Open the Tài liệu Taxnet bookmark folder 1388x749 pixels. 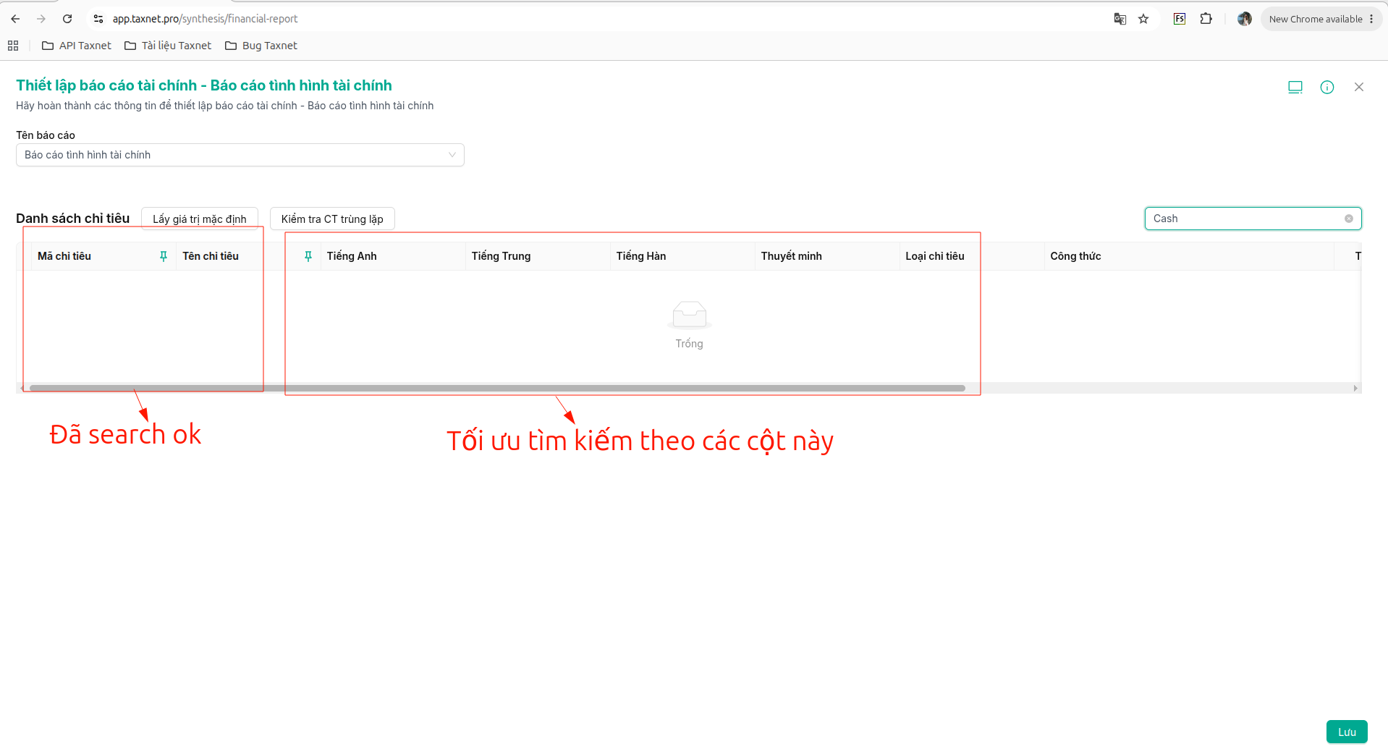(x=168, y=46)
